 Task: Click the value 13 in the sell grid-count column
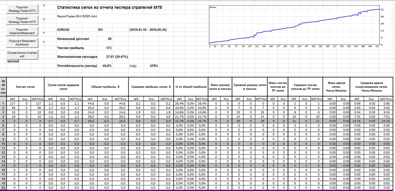click(13, 112)
